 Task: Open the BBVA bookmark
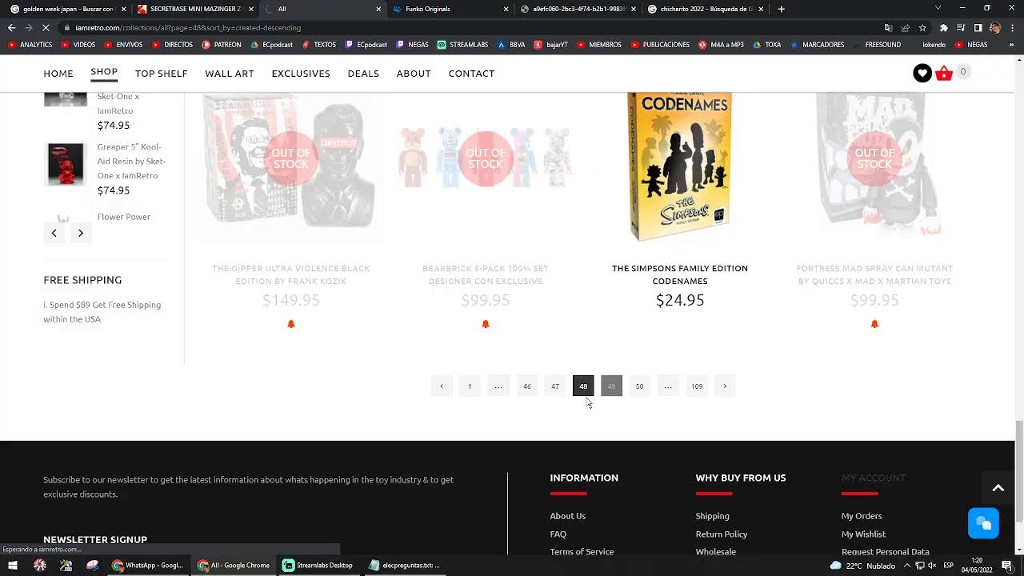511,45
